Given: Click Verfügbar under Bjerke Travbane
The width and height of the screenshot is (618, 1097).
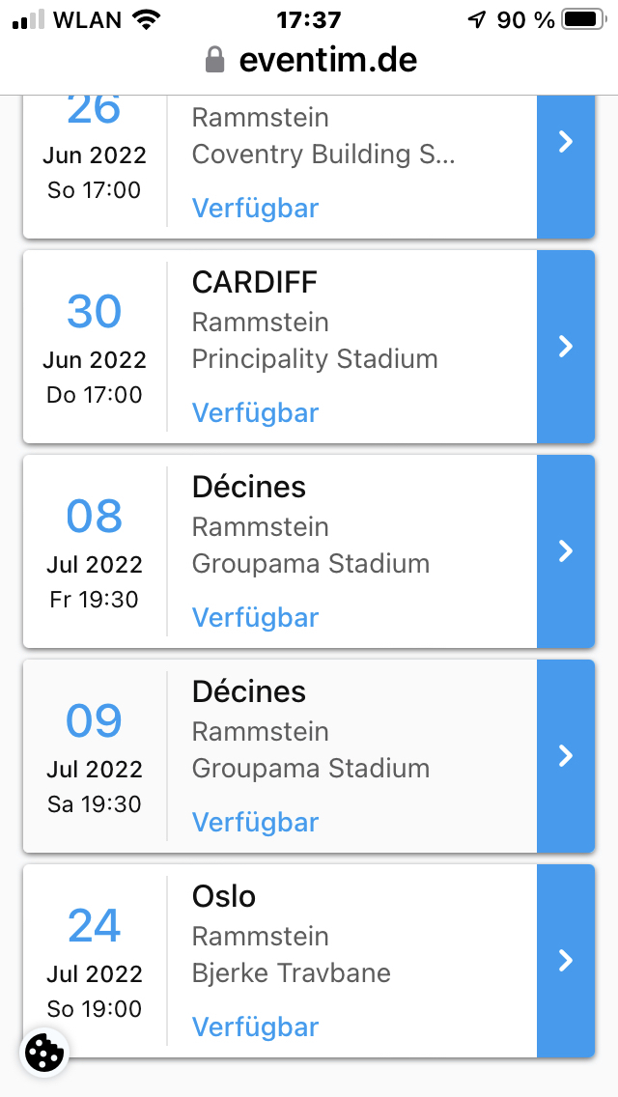Looking at the screenshot, I should click(255, 1027).
